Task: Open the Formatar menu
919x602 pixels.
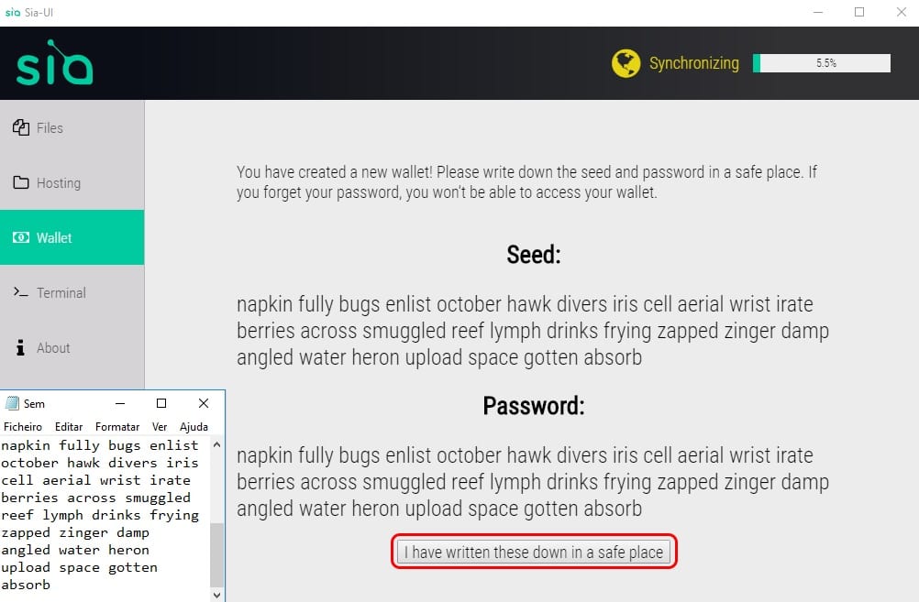Action: (117, 426)
